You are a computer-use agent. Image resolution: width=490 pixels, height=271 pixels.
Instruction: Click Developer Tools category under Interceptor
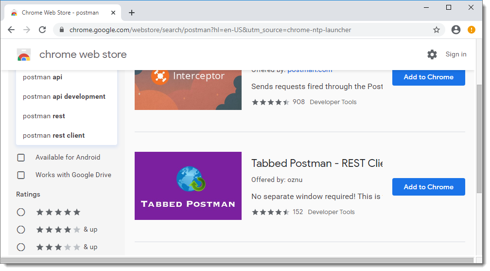(333, 102)
